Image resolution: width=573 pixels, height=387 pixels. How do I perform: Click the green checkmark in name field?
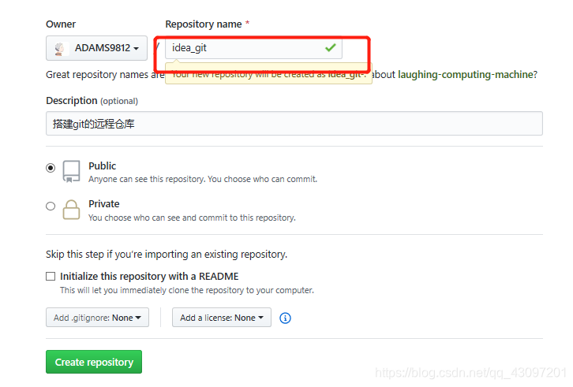tap(331, 47)
